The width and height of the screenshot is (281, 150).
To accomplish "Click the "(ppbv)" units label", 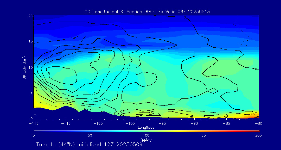I will [146, 140].
